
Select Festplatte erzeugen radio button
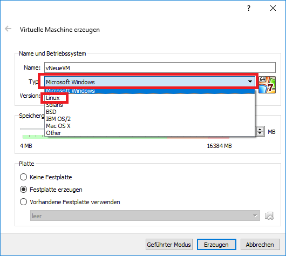23,190
